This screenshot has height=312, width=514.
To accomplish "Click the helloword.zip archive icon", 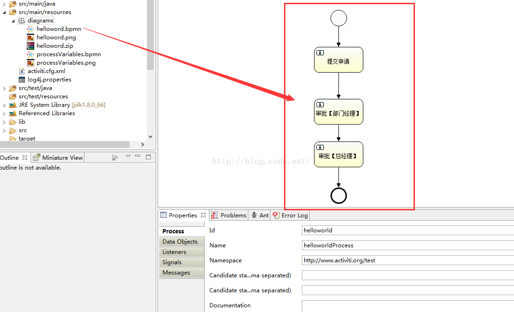I will (30, 46).
